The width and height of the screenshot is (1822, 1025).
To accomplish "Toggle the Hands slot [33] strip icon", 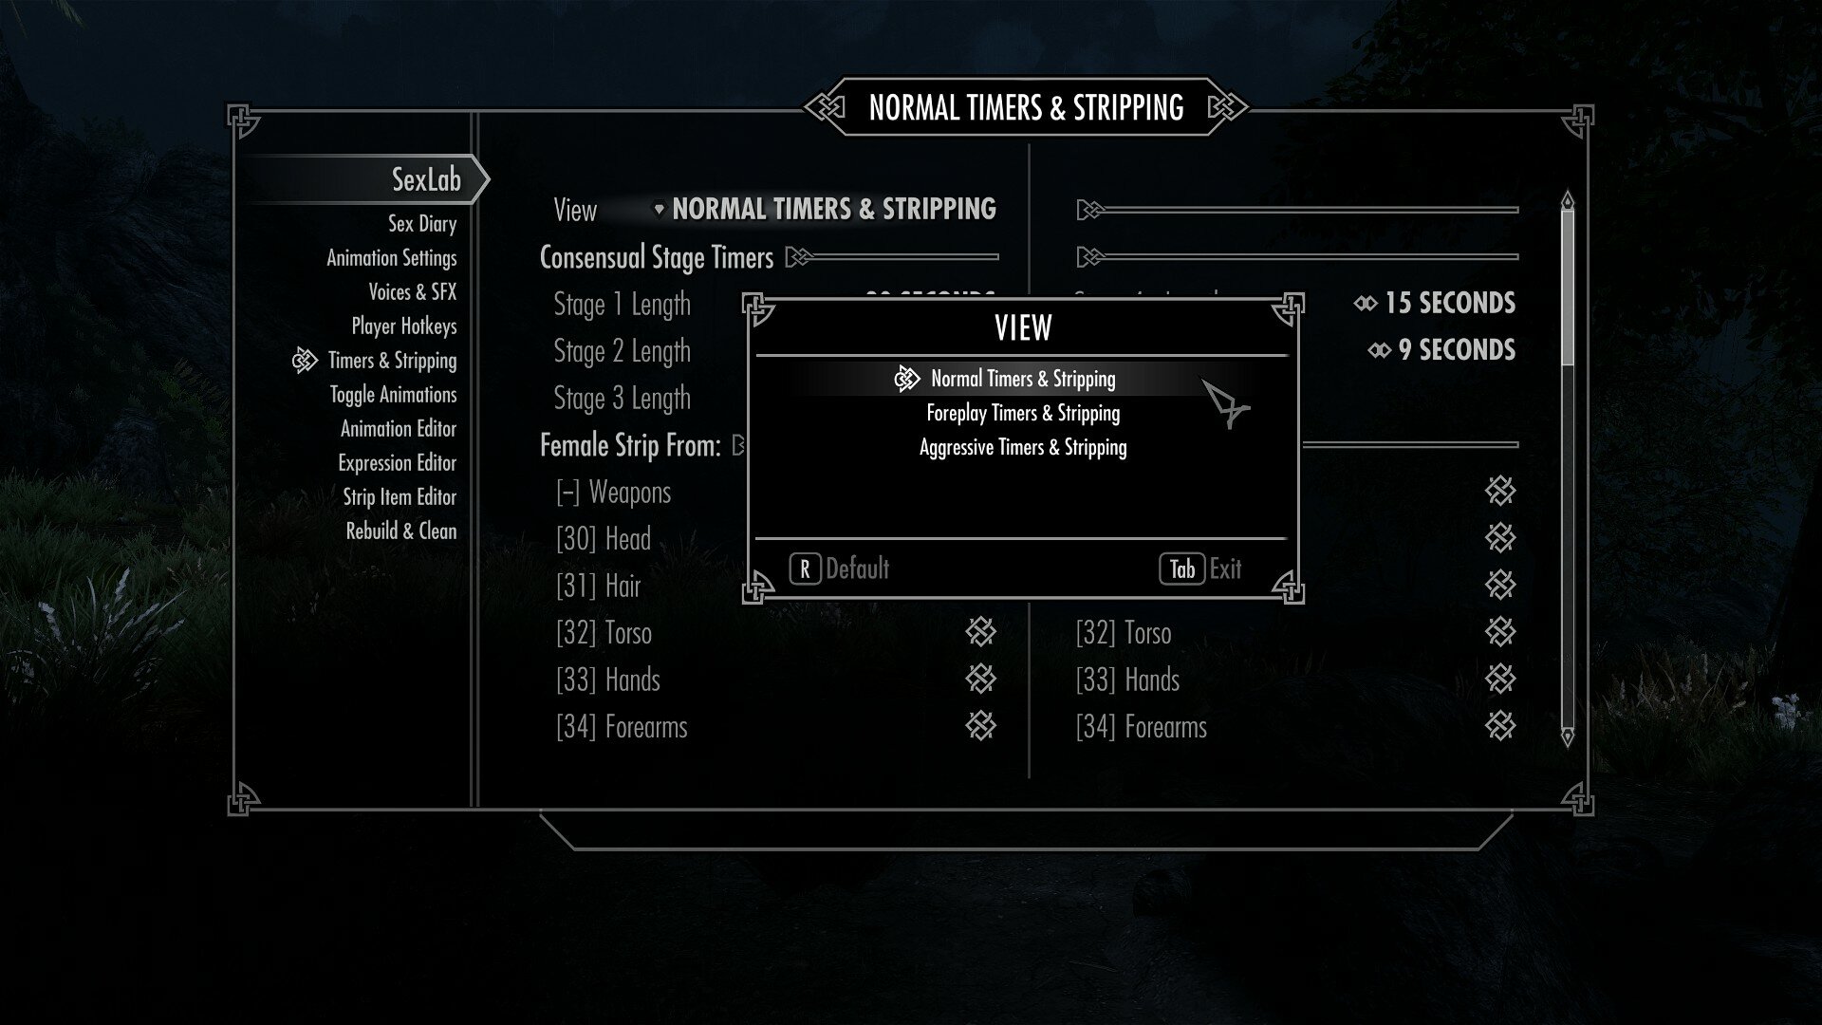I will pos(980,679).
